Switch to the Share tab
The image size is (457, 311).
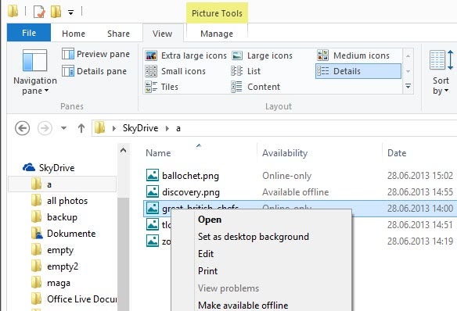tap(118, 34)
